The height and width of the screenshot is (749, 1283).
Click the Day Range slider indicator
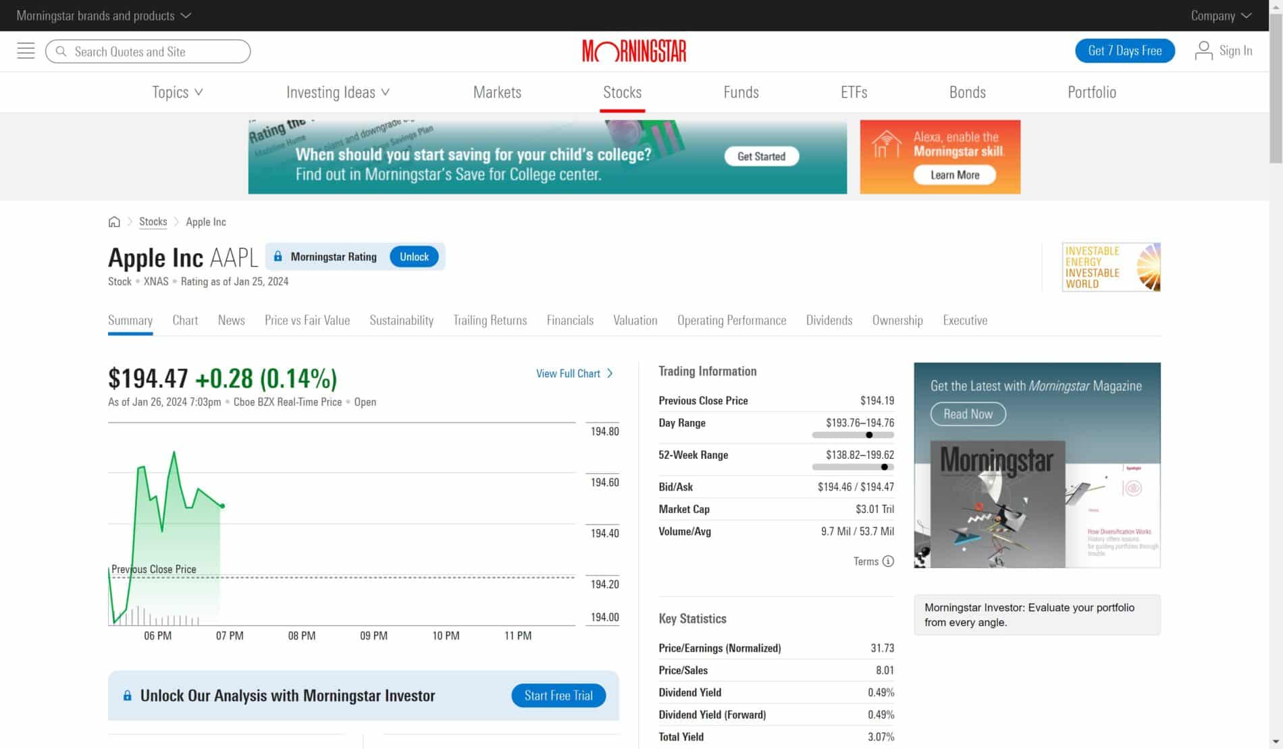tap(869, 435)
